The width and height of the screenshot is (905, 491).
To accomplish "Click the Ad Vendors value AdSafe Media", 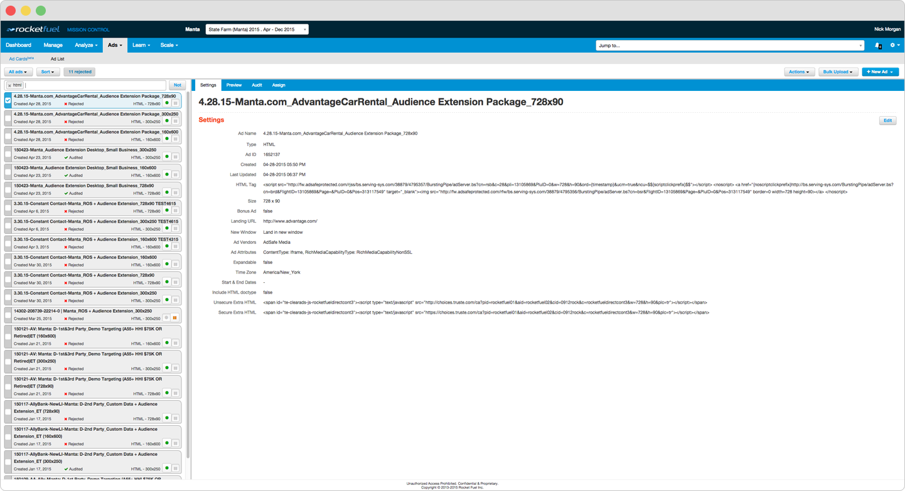I will [277, 242].
